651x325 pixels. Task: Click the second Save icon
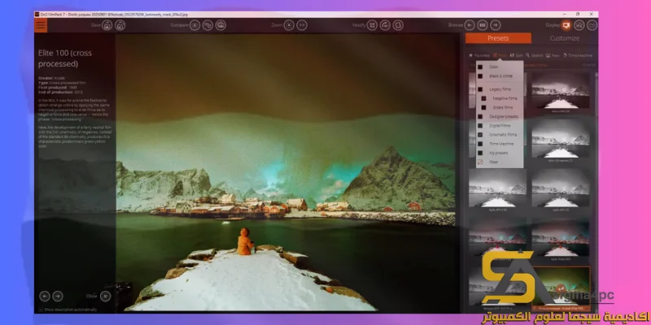[120, 25]
